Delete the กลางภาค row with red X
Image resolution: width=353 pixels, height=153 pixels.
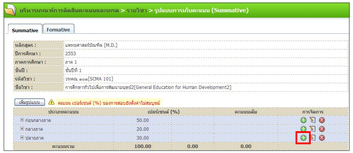tap(322, 129)
